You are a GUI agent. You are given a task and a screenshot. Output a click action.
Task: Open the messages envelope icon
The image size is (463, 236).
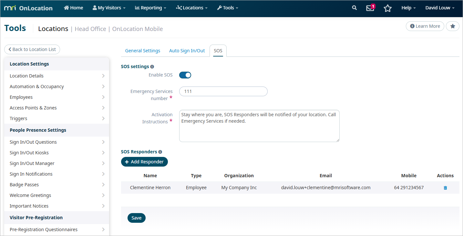[370, 8]
